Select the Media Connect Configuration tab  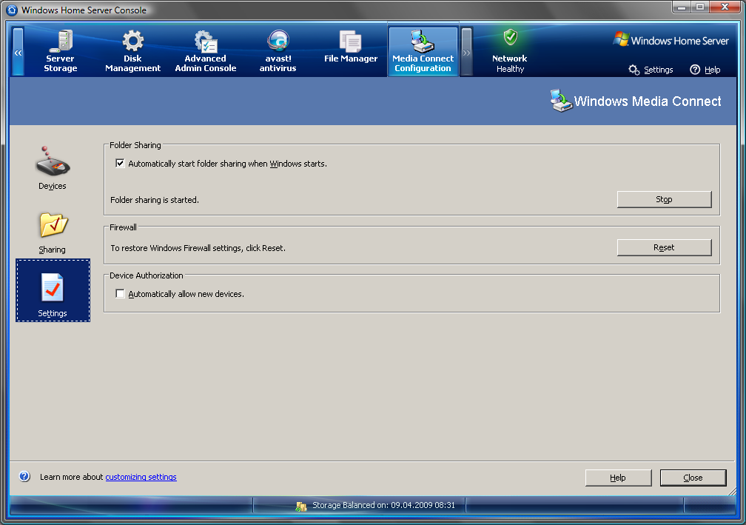coord(423,51)
